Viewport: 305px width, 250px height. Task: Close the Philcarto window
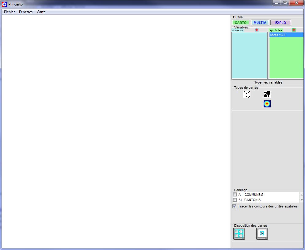click(x=296, y=3)
